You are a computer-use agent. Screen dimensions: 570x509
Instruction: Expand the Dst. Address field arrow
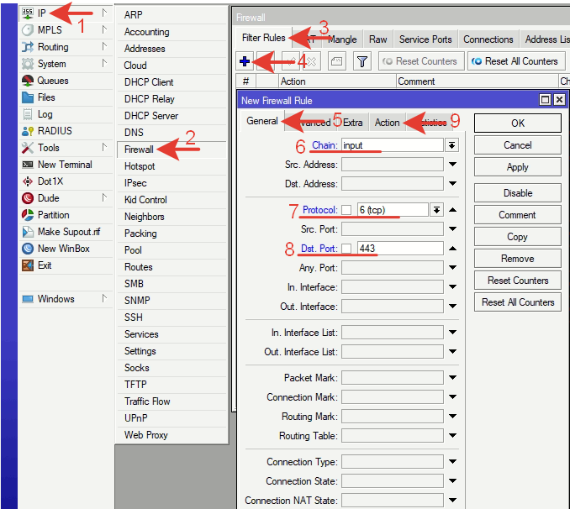pos(452,184)
